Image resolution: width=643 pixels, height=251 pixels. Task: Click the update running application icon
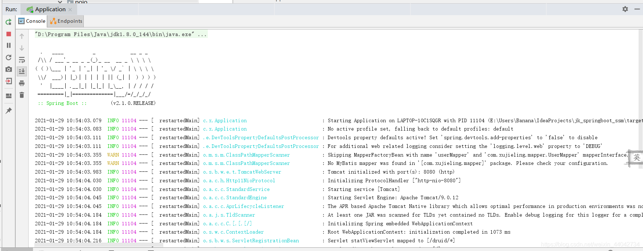(x=9, y=58)
